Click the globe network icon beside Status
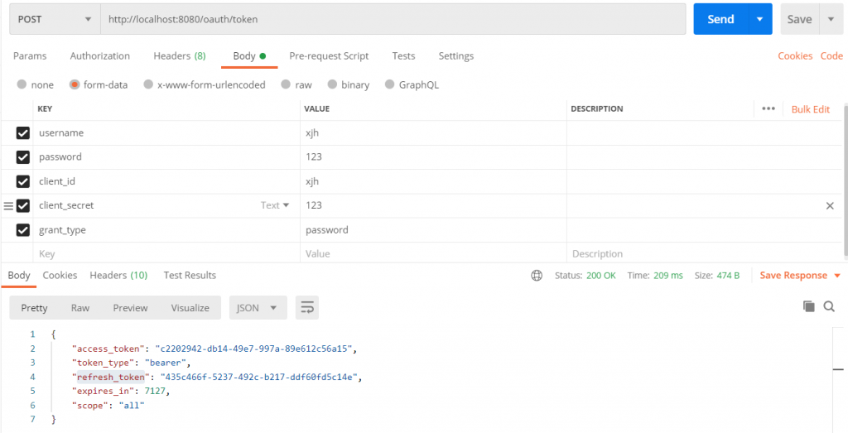This screenshot has width=848, height=433. (537, 276)
